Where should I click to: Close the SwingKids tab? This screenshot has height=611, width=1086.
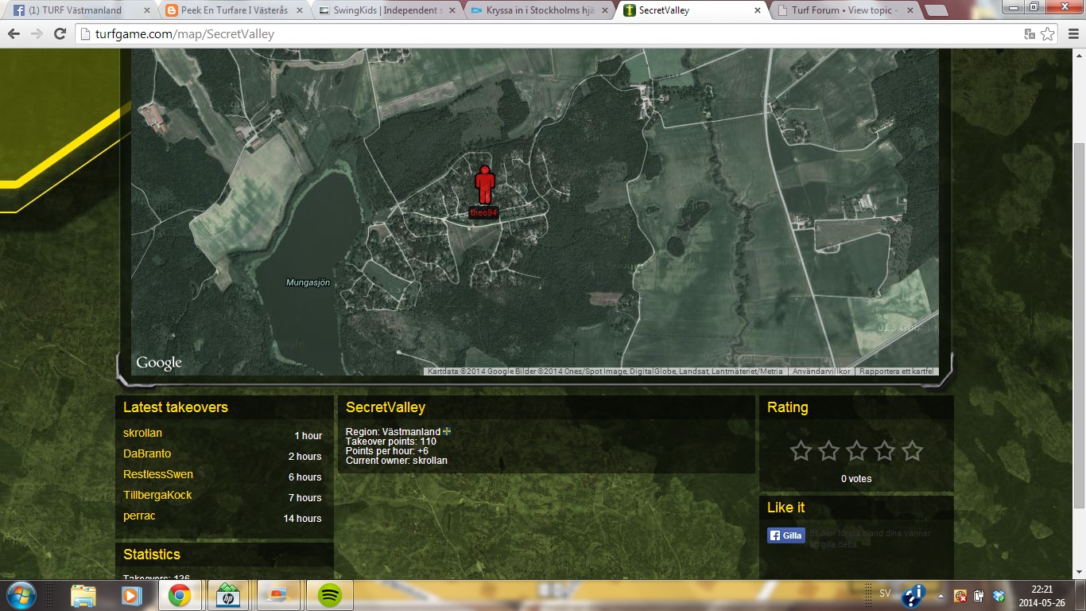(x=453, y=10)
